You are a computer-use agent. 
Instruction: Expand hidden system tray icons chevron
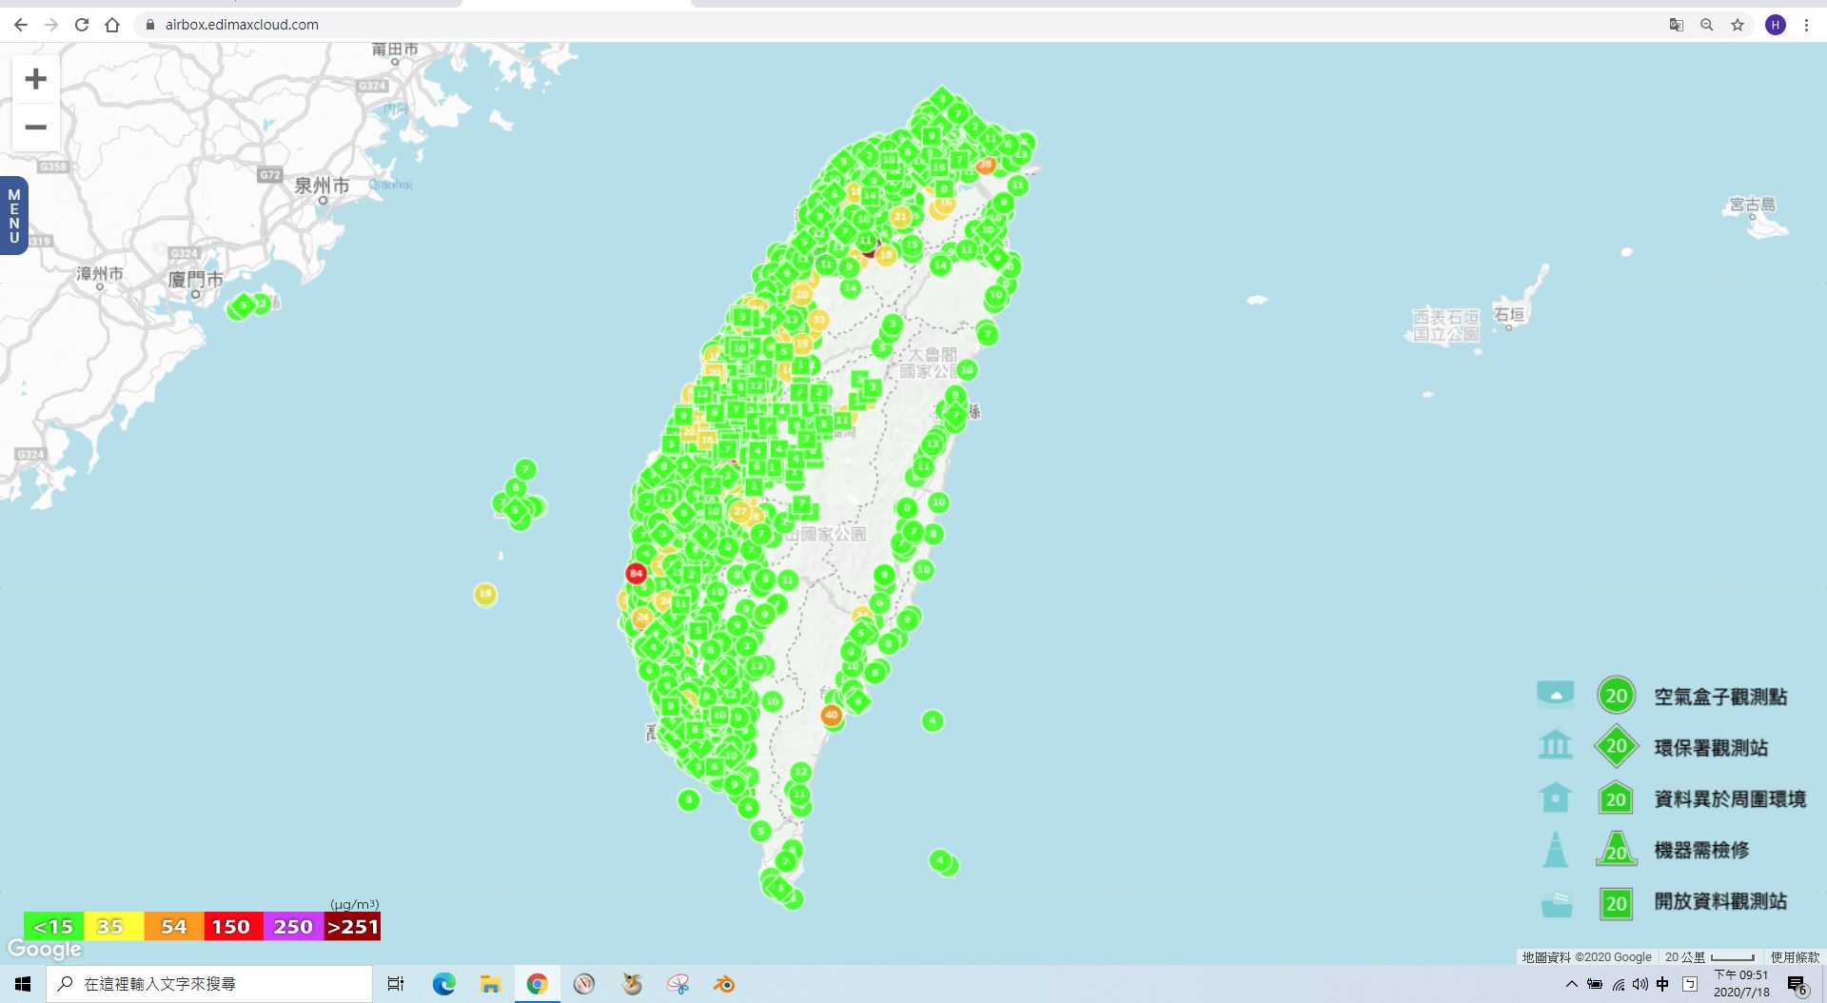tap(1571, 984)
